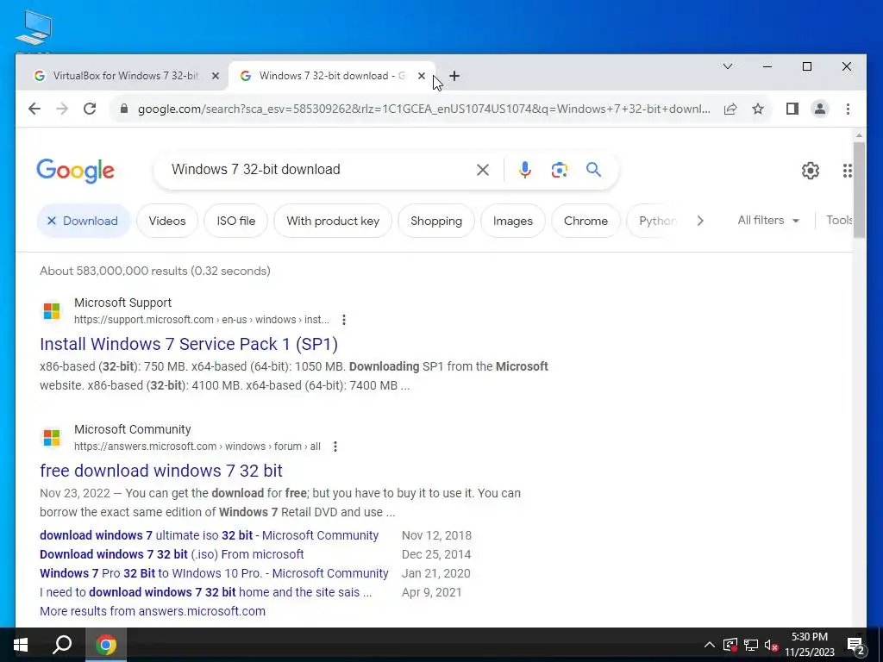
Task: Close the VirtualBox for Windows 7 tab
Action: [x=215, y=76]
